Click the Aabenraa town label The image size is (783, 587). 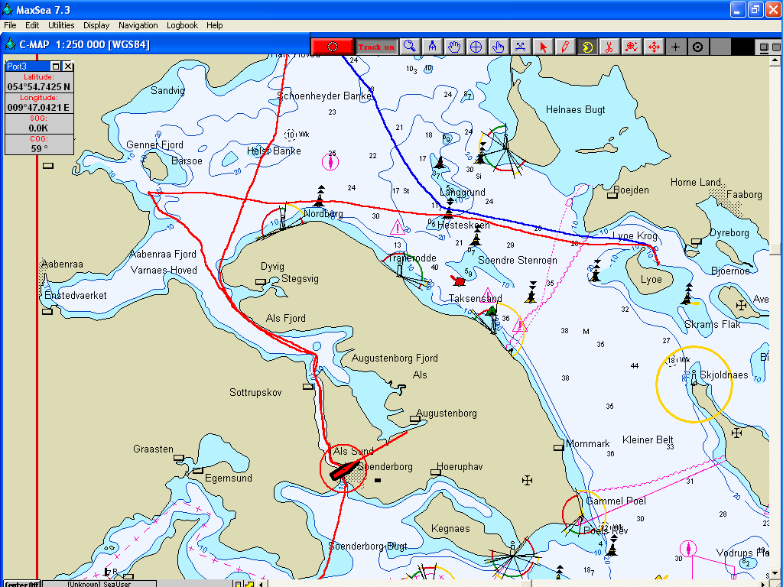63,264
